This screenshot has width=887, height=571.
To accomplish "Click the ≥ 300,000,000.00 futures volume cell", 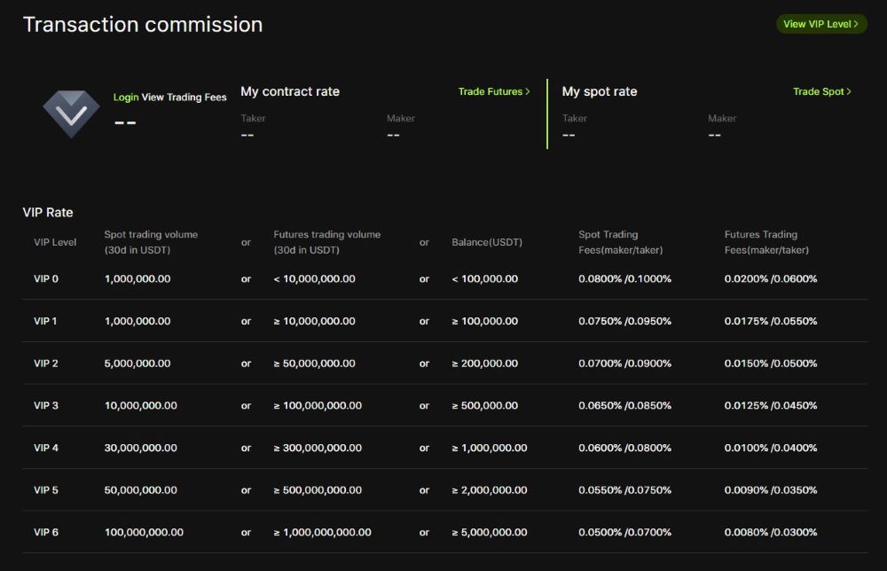I will [x=318, y=448].
